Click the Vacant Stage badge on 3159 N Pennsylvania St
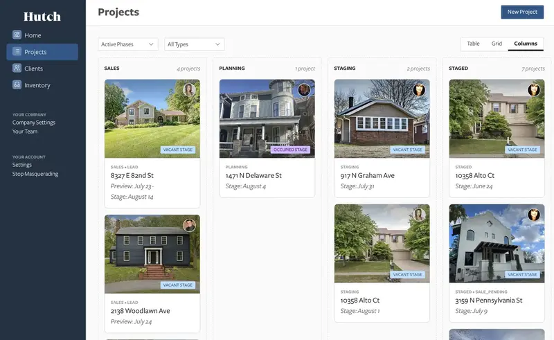This screenshot has width=554, height=340. click(x=522, y=274)
